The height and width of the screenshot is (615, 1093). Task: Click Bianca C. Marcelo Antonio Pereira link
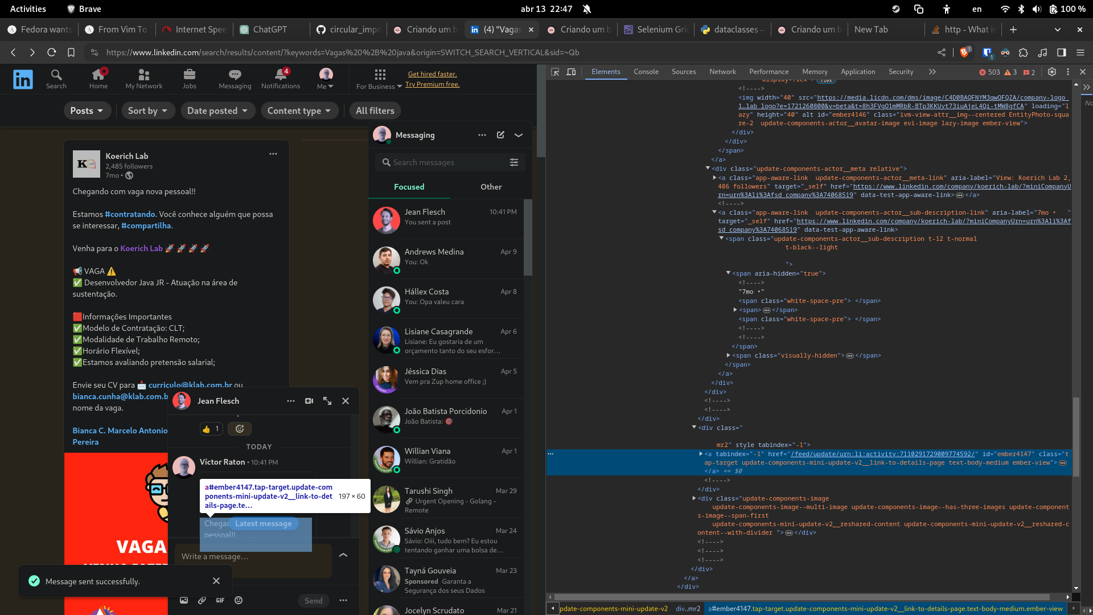[120, 436]
